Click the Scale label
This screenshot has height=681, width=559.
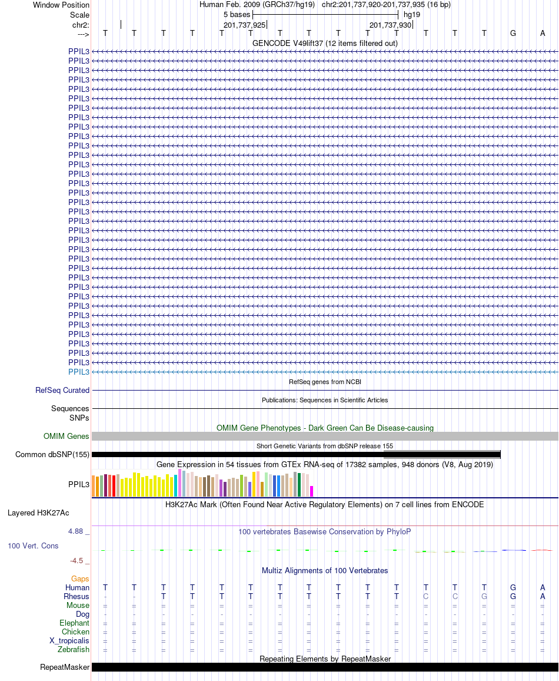pyautogui.click(x=80, y=15)
